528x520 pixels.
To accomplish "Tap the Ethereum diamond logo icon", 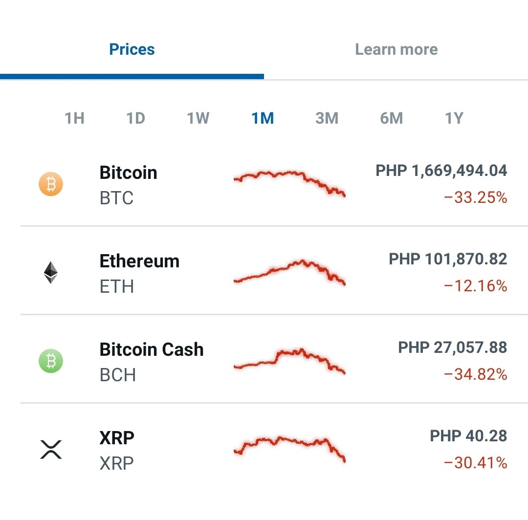I will [x=51, y=272].
